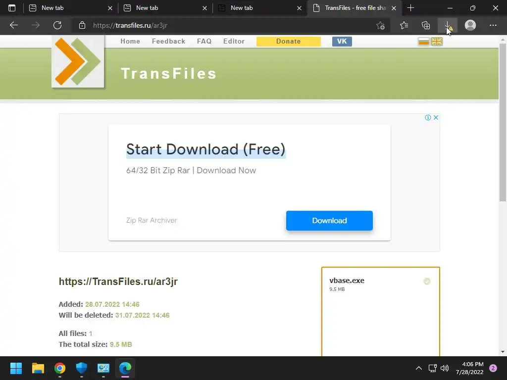507x380 pixels.
Task: Click the VK button
Action: click(x=342, y=42)
